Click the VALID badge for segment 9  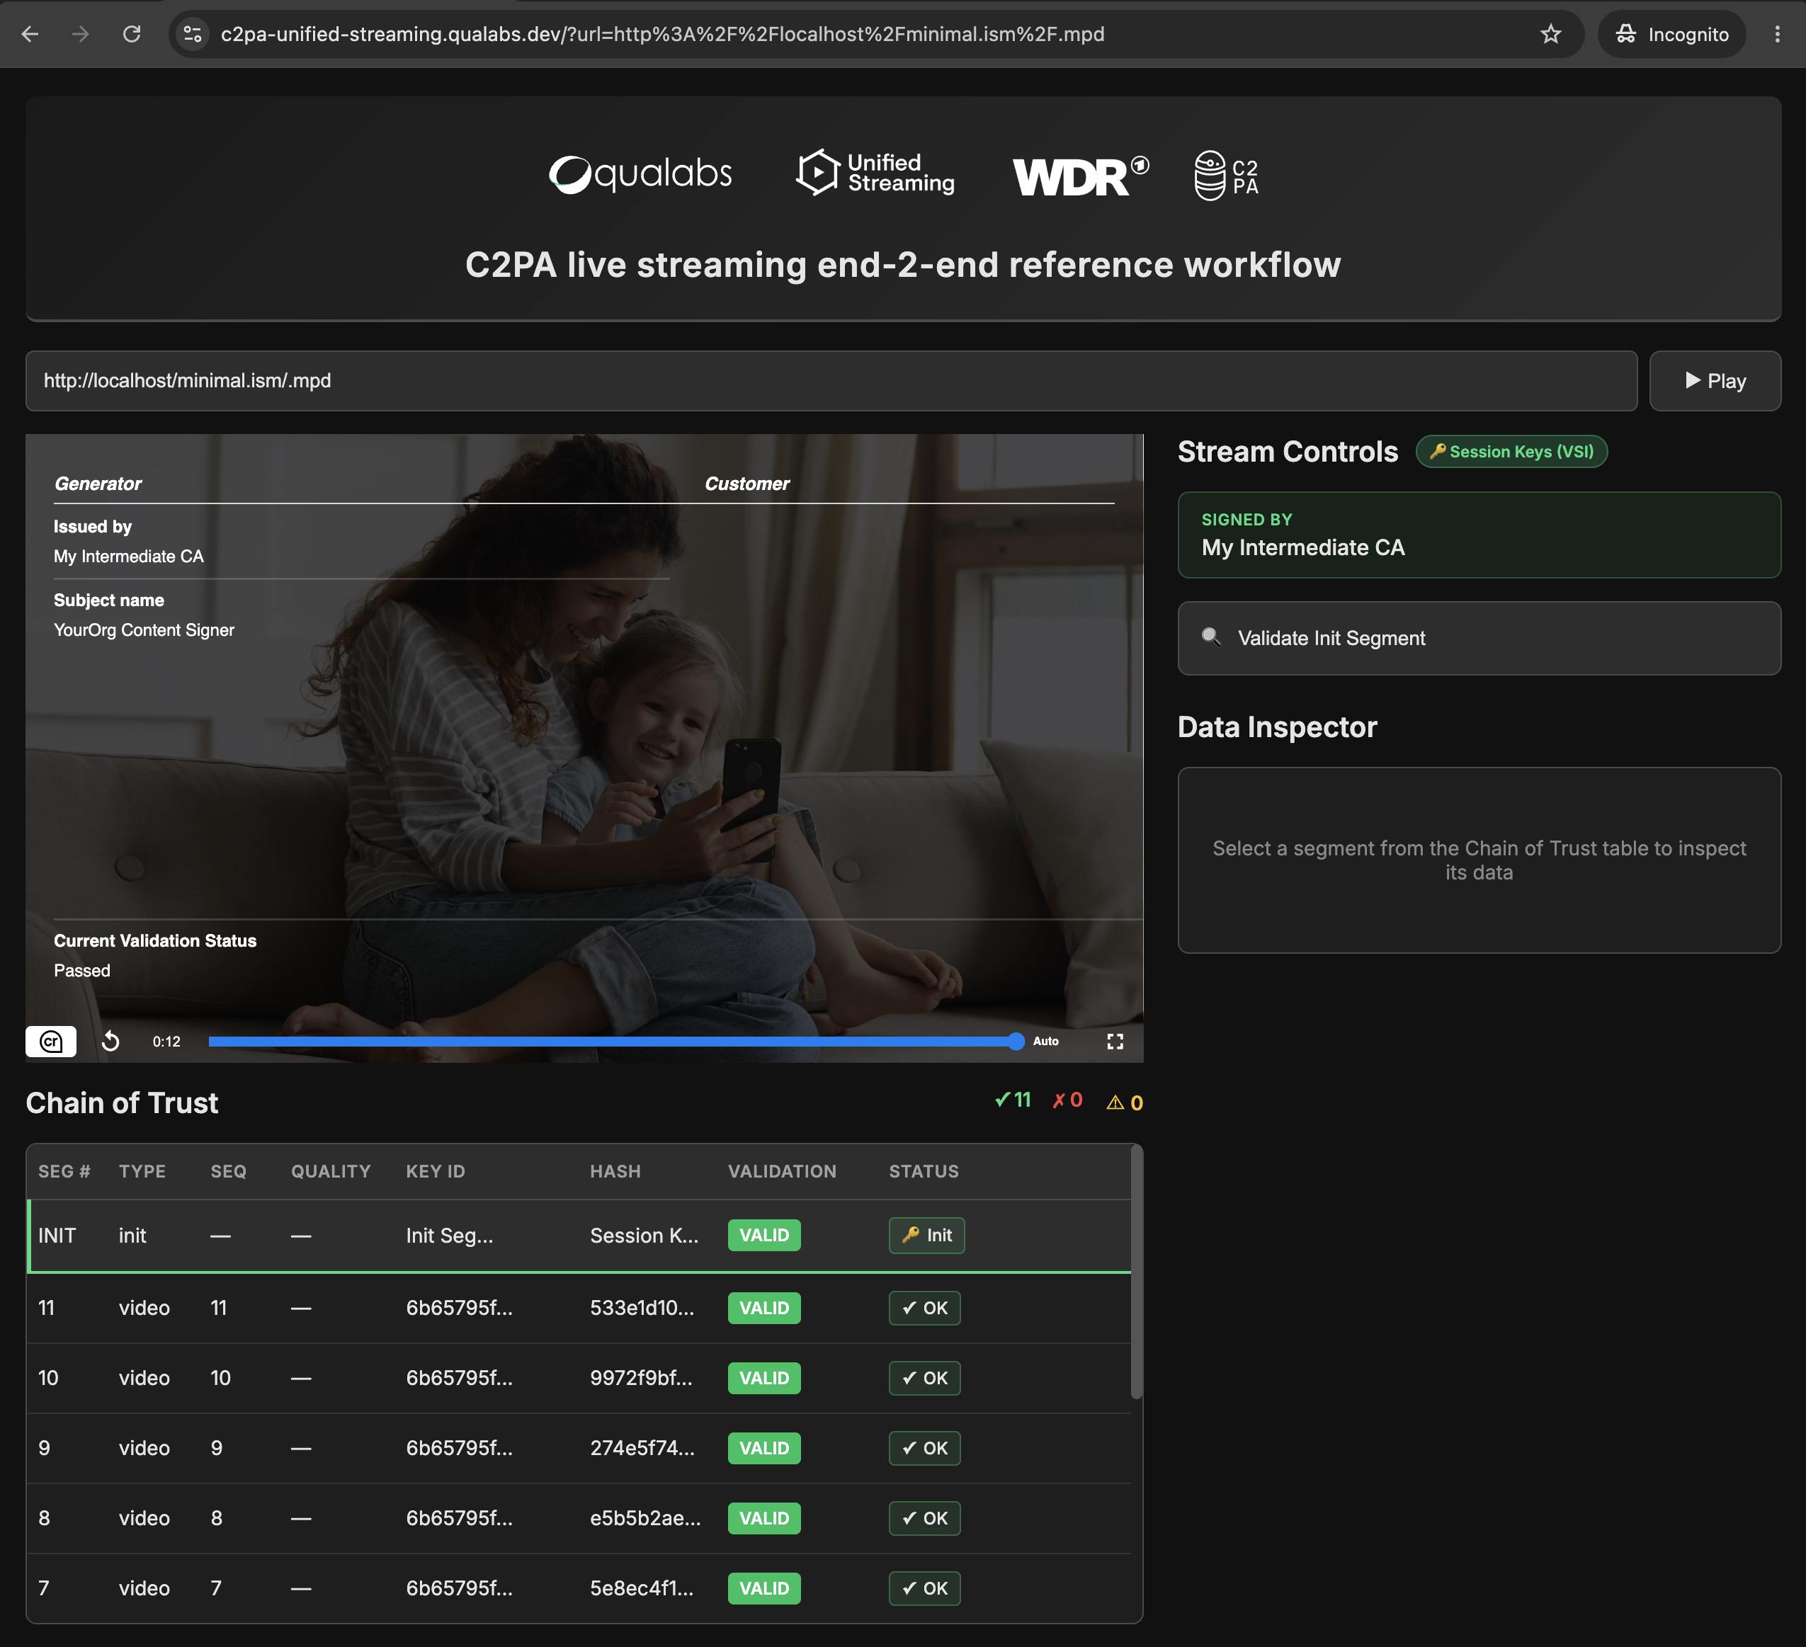(764, 1448)
